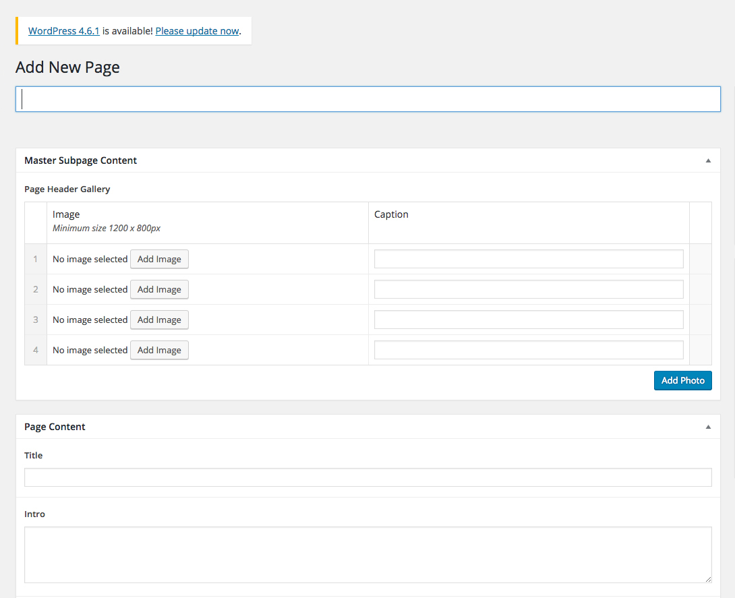Image resolution: width=735 pixels, height=598 pixels.
Task: Click Add Image in gallery row 2
Action: click(159, 290)
